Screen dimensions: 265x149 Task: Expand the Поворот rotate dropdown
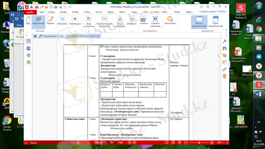click(x=132, y=20)
